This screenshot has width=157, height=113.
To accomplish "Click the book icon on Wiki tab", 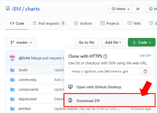I will 130,23.
